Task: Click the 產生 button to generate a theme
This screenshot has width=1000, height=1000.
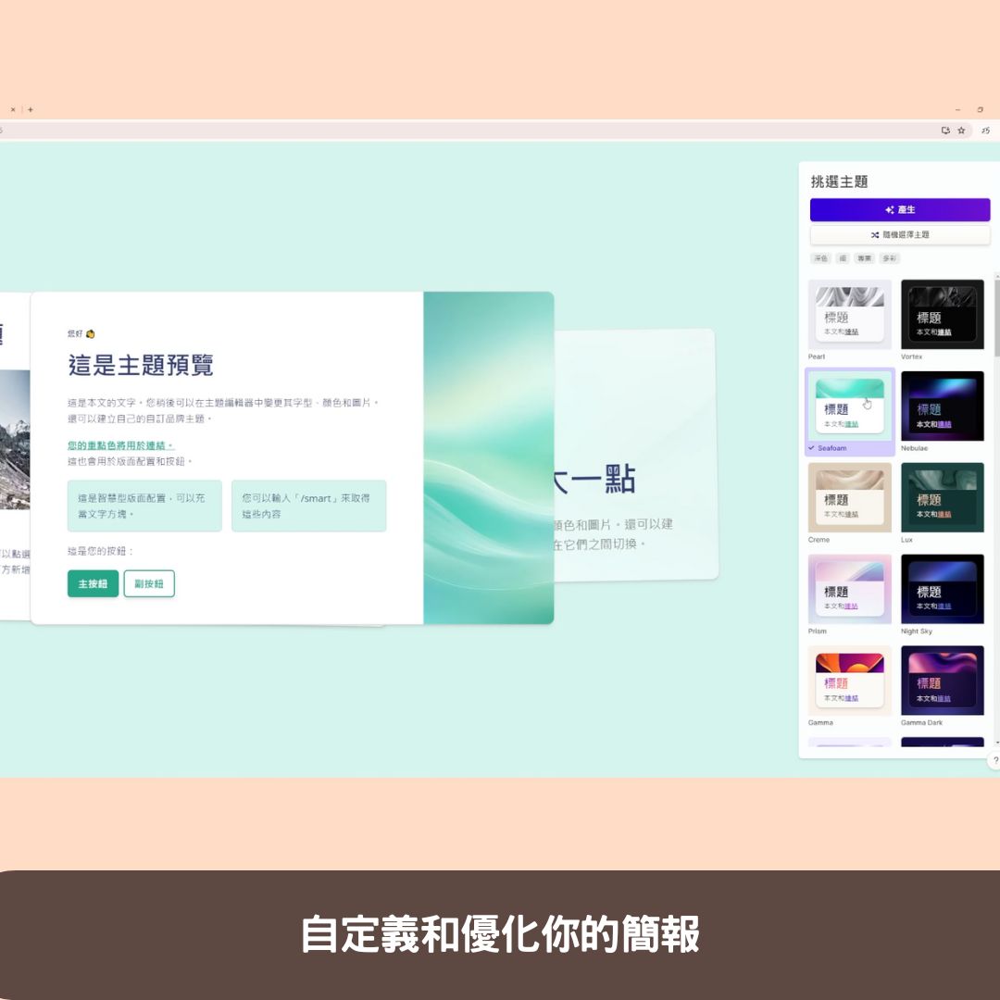Action: click(x=900, y=209)
